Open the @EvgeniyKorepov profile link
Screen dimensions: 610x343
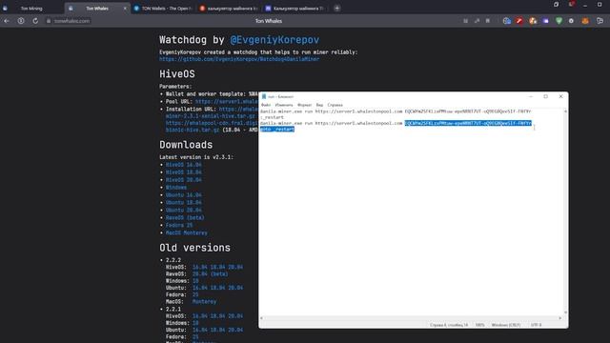point(274,40)
